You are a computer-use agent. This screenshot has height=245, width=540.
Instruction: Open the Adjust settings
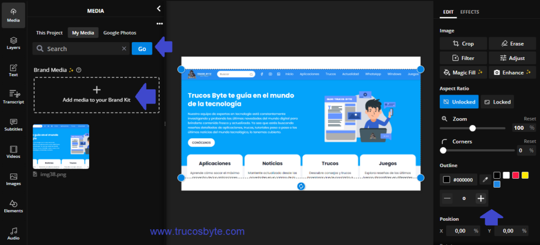click(x=513, y=58)
